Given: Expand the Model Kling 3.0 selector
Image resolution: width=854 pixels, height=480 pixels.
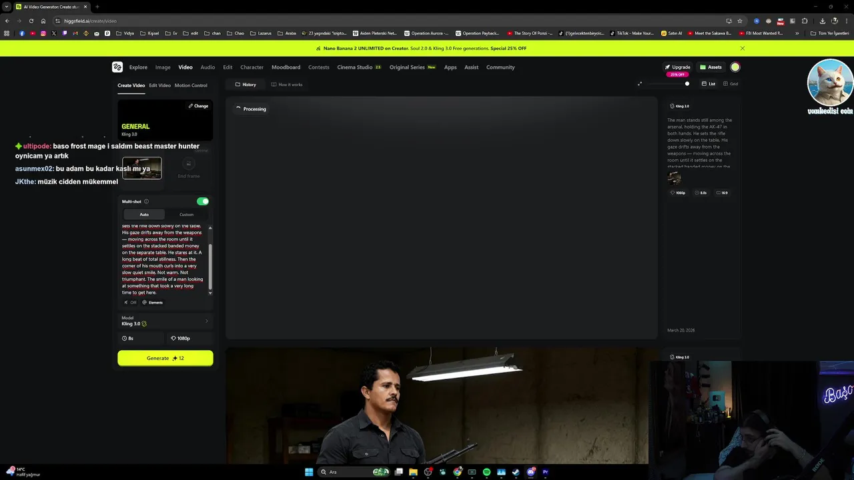Looking at the screenshot, I should point(165,321).
